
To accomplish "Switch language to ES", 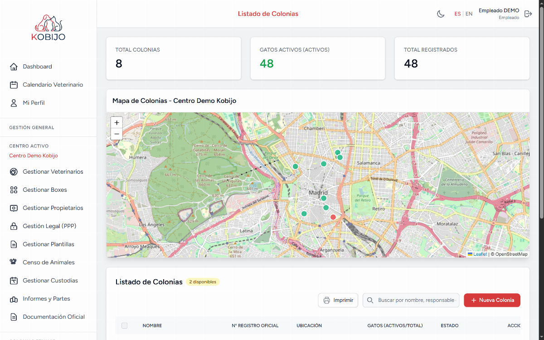I will (x=457, y=14).
